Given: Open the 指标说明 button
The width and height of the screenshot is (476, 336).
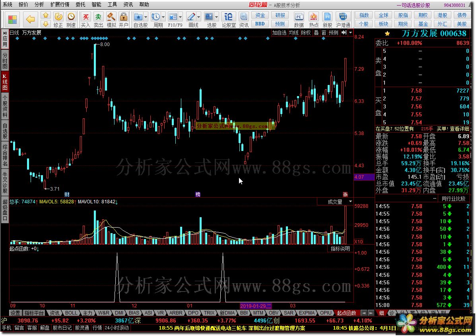Looking at the screenshot, I should (340, 249).
